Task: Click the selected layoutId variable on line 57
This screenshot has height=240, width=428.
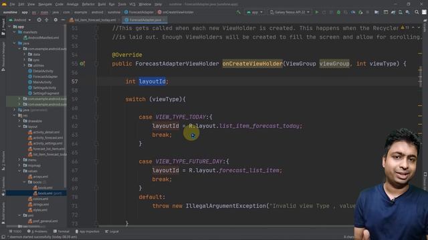Action: (152, 81)
